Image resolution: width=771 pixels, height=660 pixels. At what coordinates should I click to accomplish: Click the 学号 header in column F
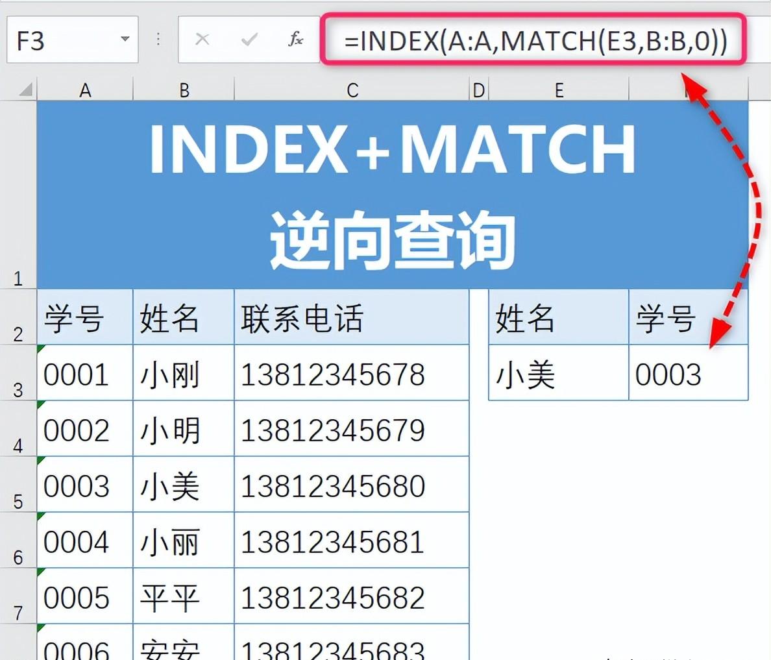pyautogui.click(x=689, y=317)
